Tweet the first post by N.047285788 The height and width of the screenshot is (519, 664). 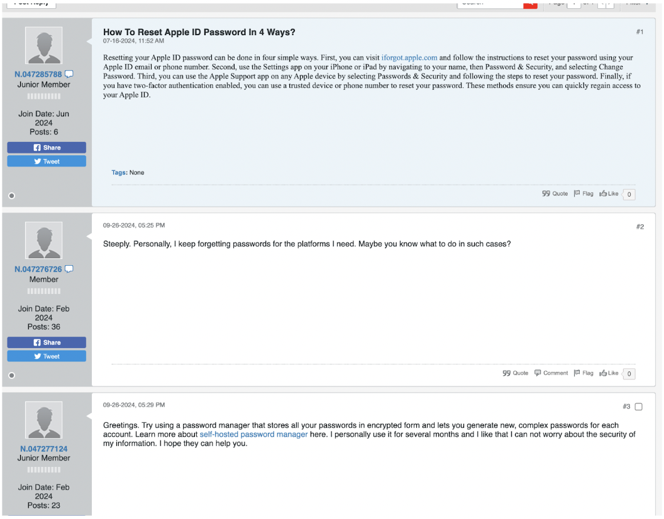(47, 161)
